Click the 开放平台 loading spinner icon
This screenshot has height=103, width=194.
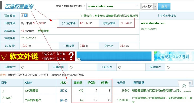(x=119, y=67)
